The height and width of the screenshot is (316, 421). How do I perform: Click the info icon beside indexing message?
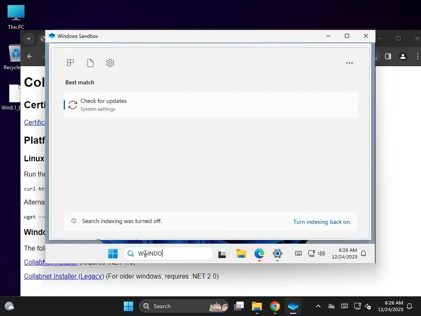coord(74,221)
